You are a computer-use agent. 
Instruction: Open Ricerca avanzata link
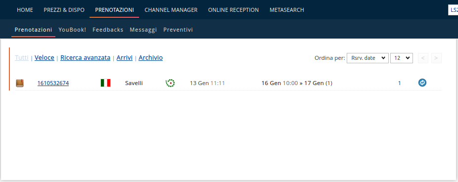tap(85, 58)
